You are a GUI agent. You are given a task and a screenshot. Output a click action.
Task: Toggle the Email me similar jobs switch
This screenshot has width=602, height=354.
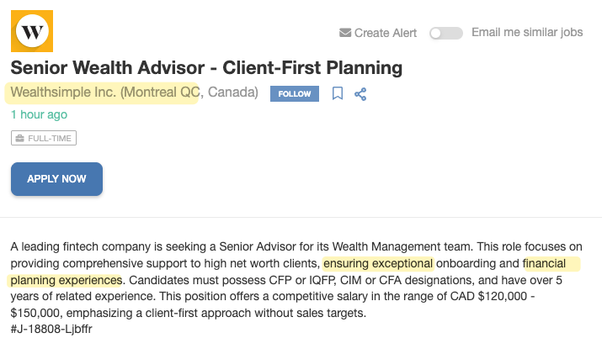445,33
